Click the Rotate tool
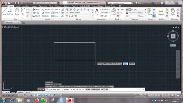183x103 pixels. coord(46,9)
